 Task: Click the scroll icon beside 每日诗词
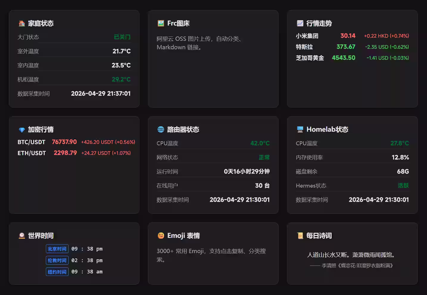point(300,236)
